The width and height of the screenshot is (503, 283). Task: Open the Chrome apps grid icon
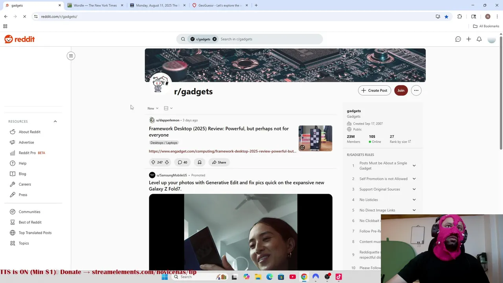point(5,26)
